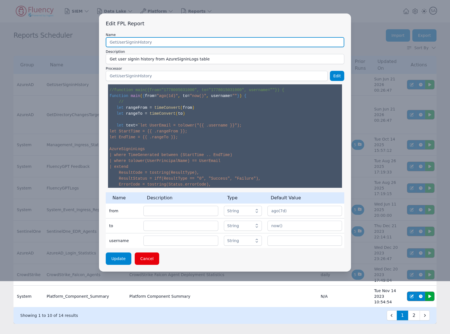Screen dimensions: 450x334
Task: Edit icon for Management_Ingress_Stat row
Action: [412, 145]
